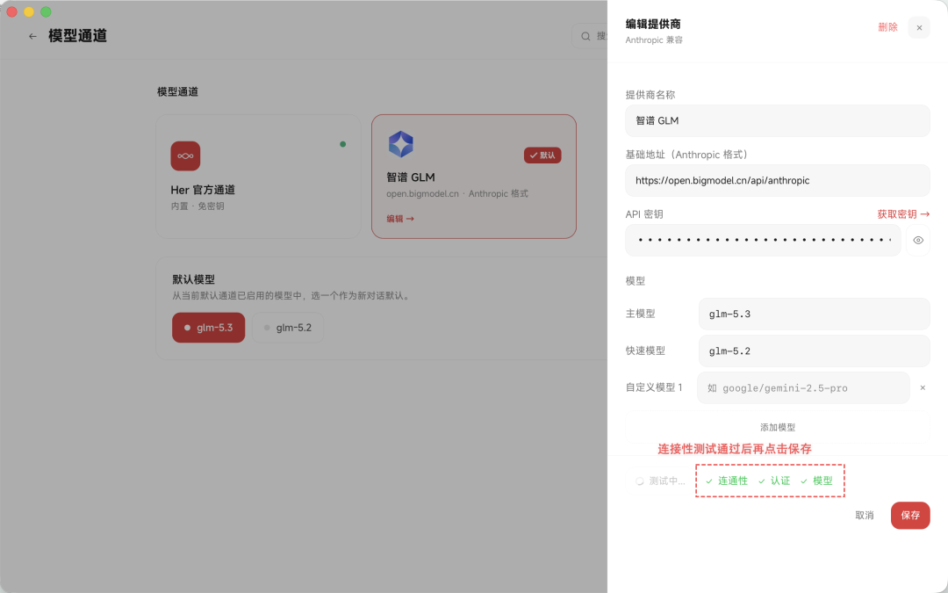Click the 基础地址 URL input field
The image size is (948, 593).
click(x=778, y=180)
